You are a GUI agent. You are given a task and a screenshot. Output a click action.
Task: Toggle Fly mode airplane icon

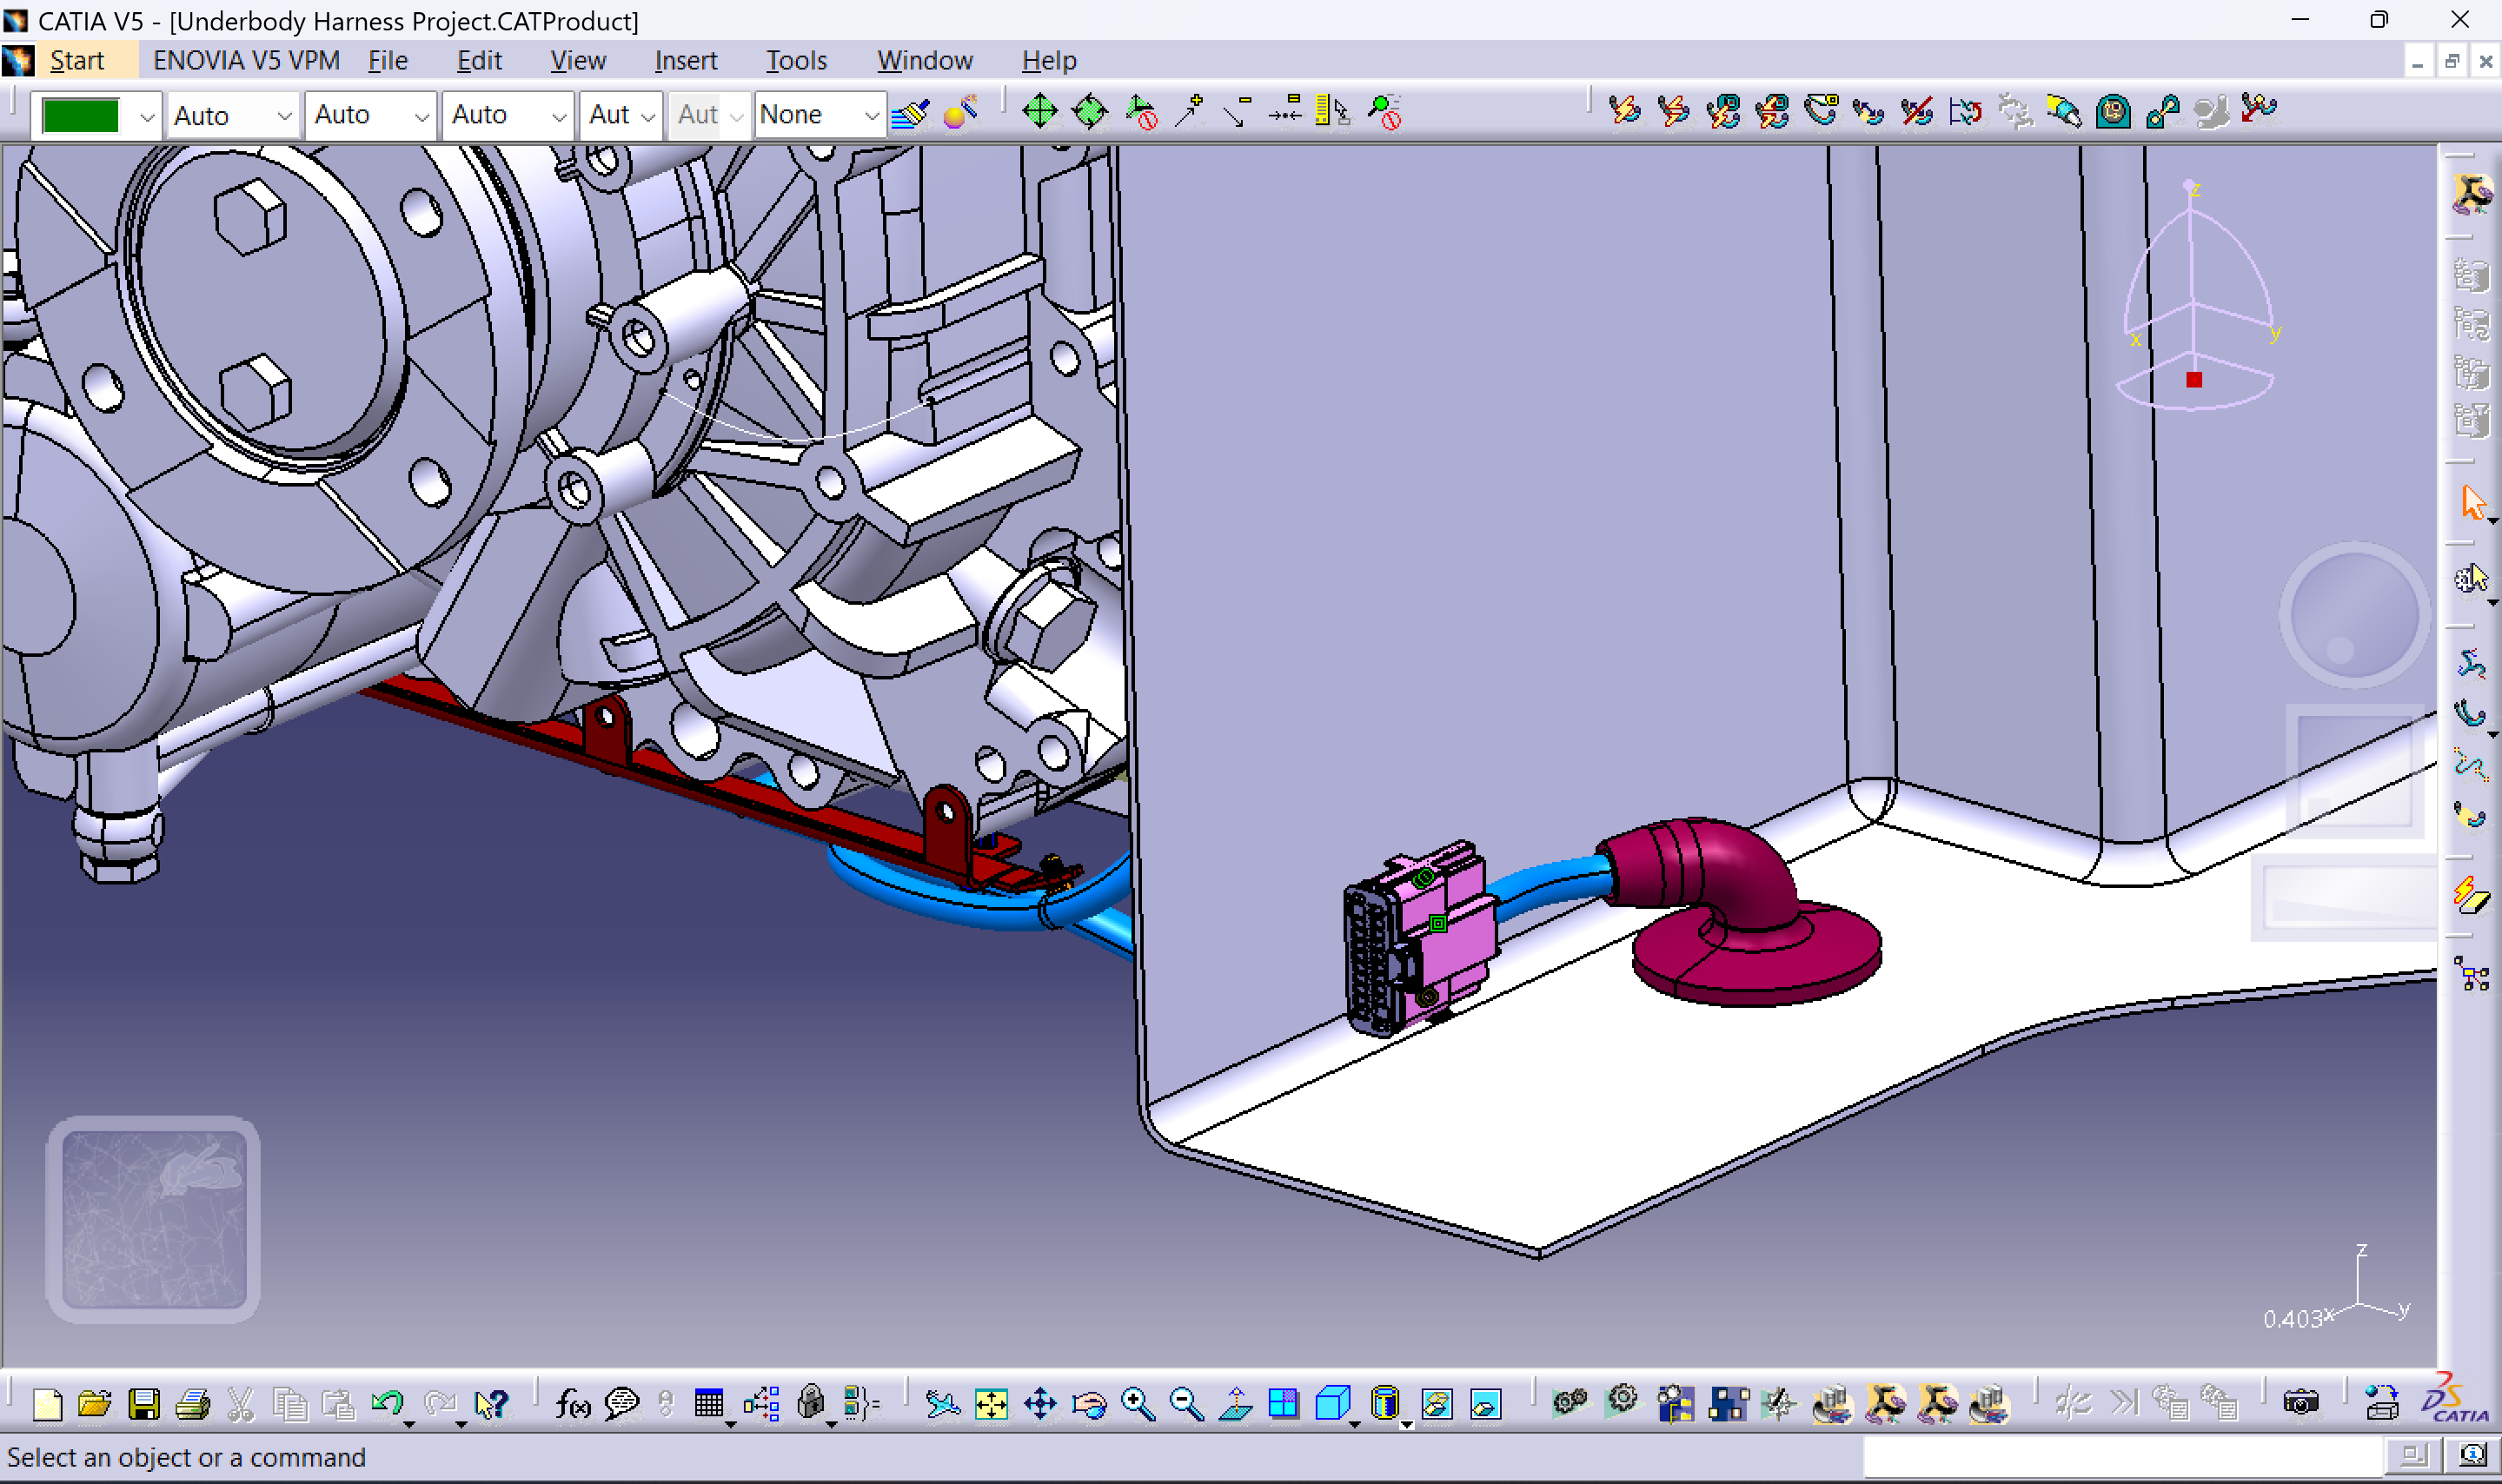(x=941, y=1404)
